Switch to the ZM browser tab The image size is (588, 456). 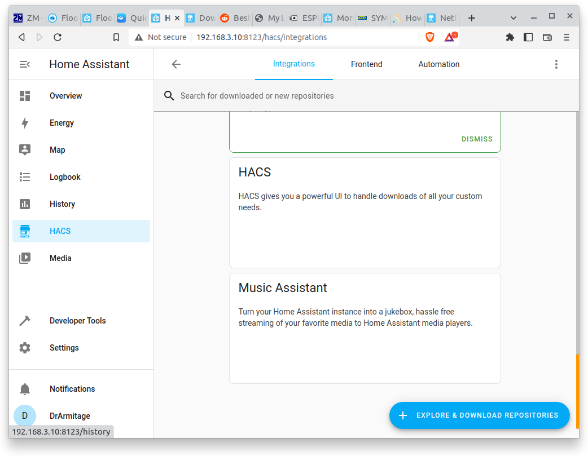pyautogui.click(x=28, y=18)
